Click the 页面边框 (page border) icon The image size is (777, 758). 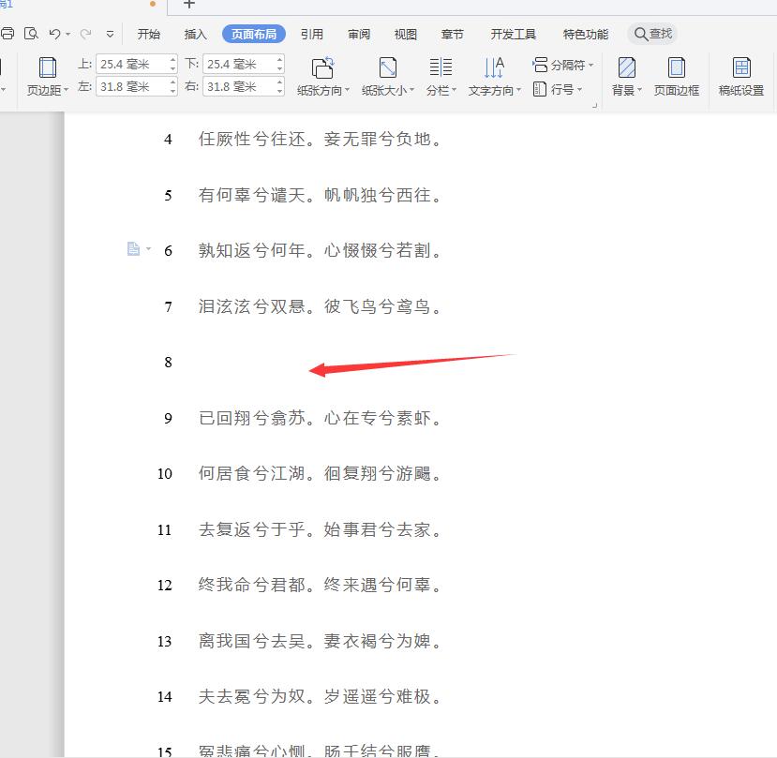(x=677, y=75)
